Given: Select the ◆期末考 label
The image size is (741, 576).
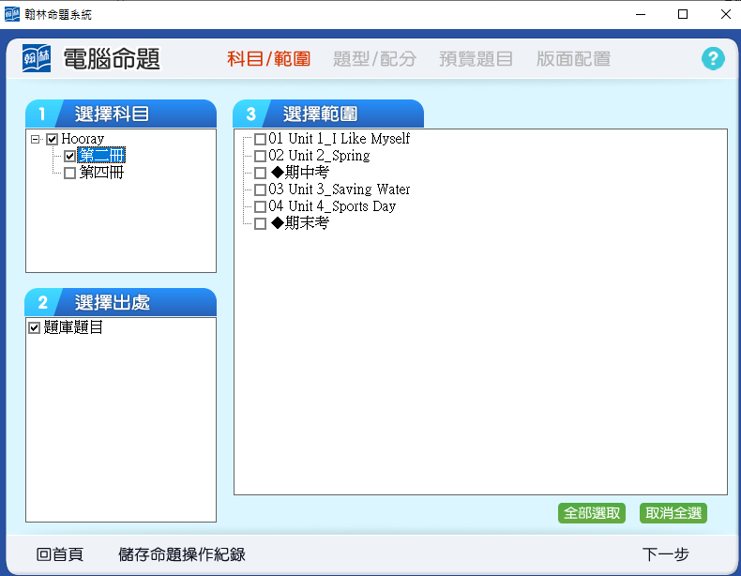Looking at the screenshot, I should pos(299,223).
